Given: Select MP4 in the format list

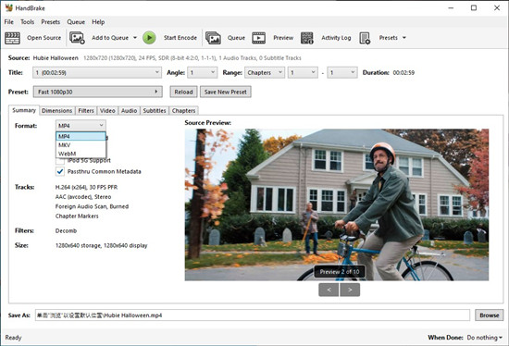Looking at the screenshot, I should [81, 136].
